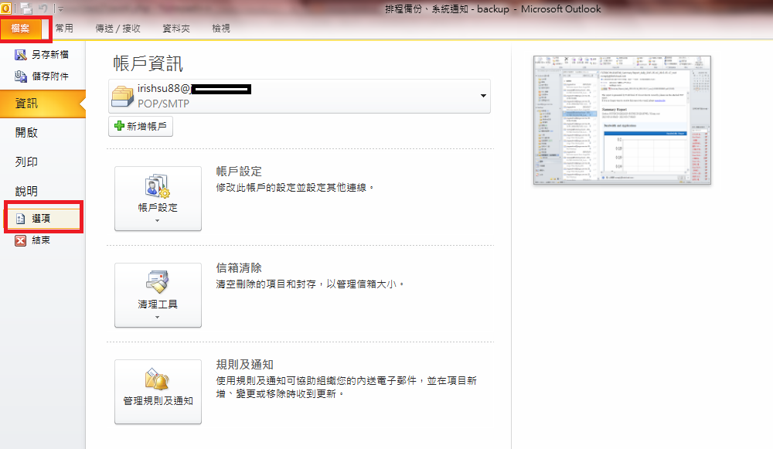Click the 帳戶資訊 heading text
This screenshot has height=449, width=773.
[x=148, y=63]
